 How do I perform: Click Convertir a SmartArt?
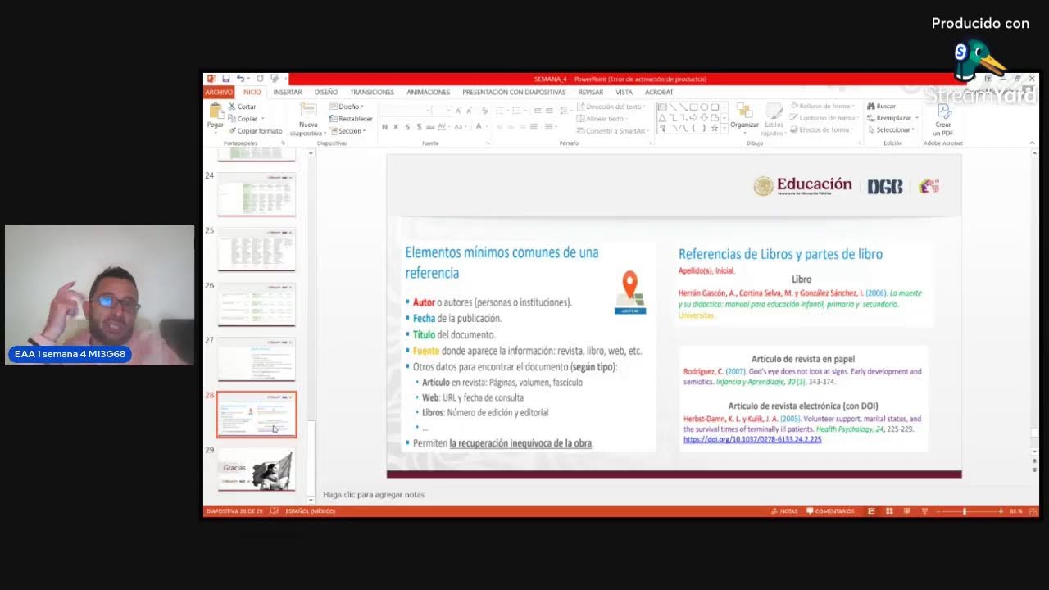coord(611,131)
